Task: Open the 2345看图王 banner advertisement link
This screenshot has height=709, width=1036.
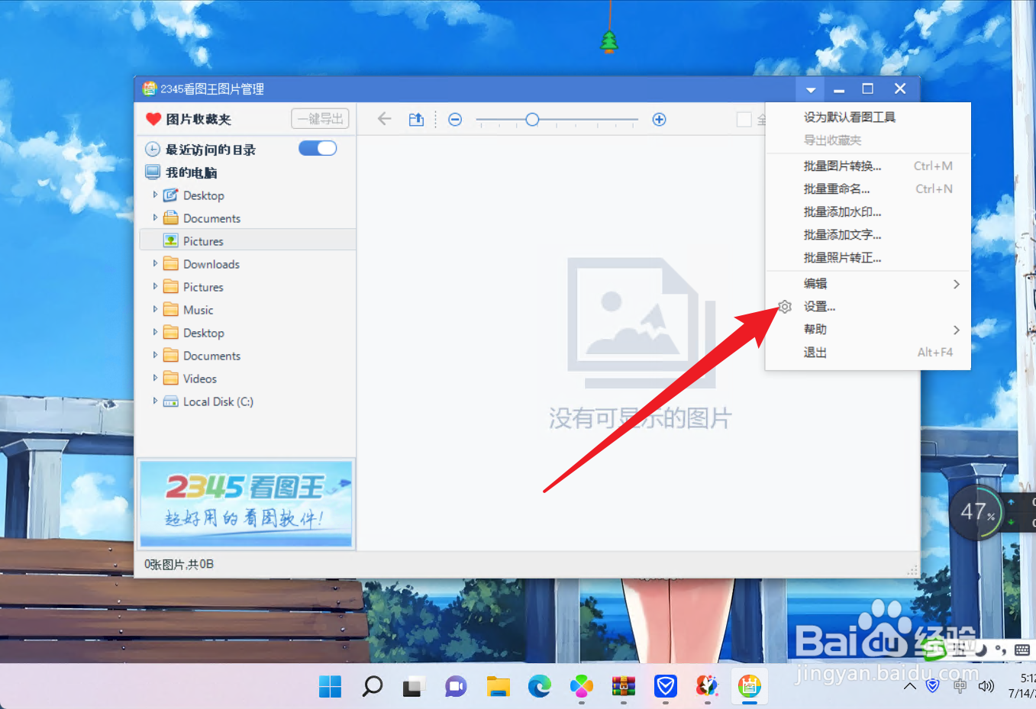Action: pos(246,503)
